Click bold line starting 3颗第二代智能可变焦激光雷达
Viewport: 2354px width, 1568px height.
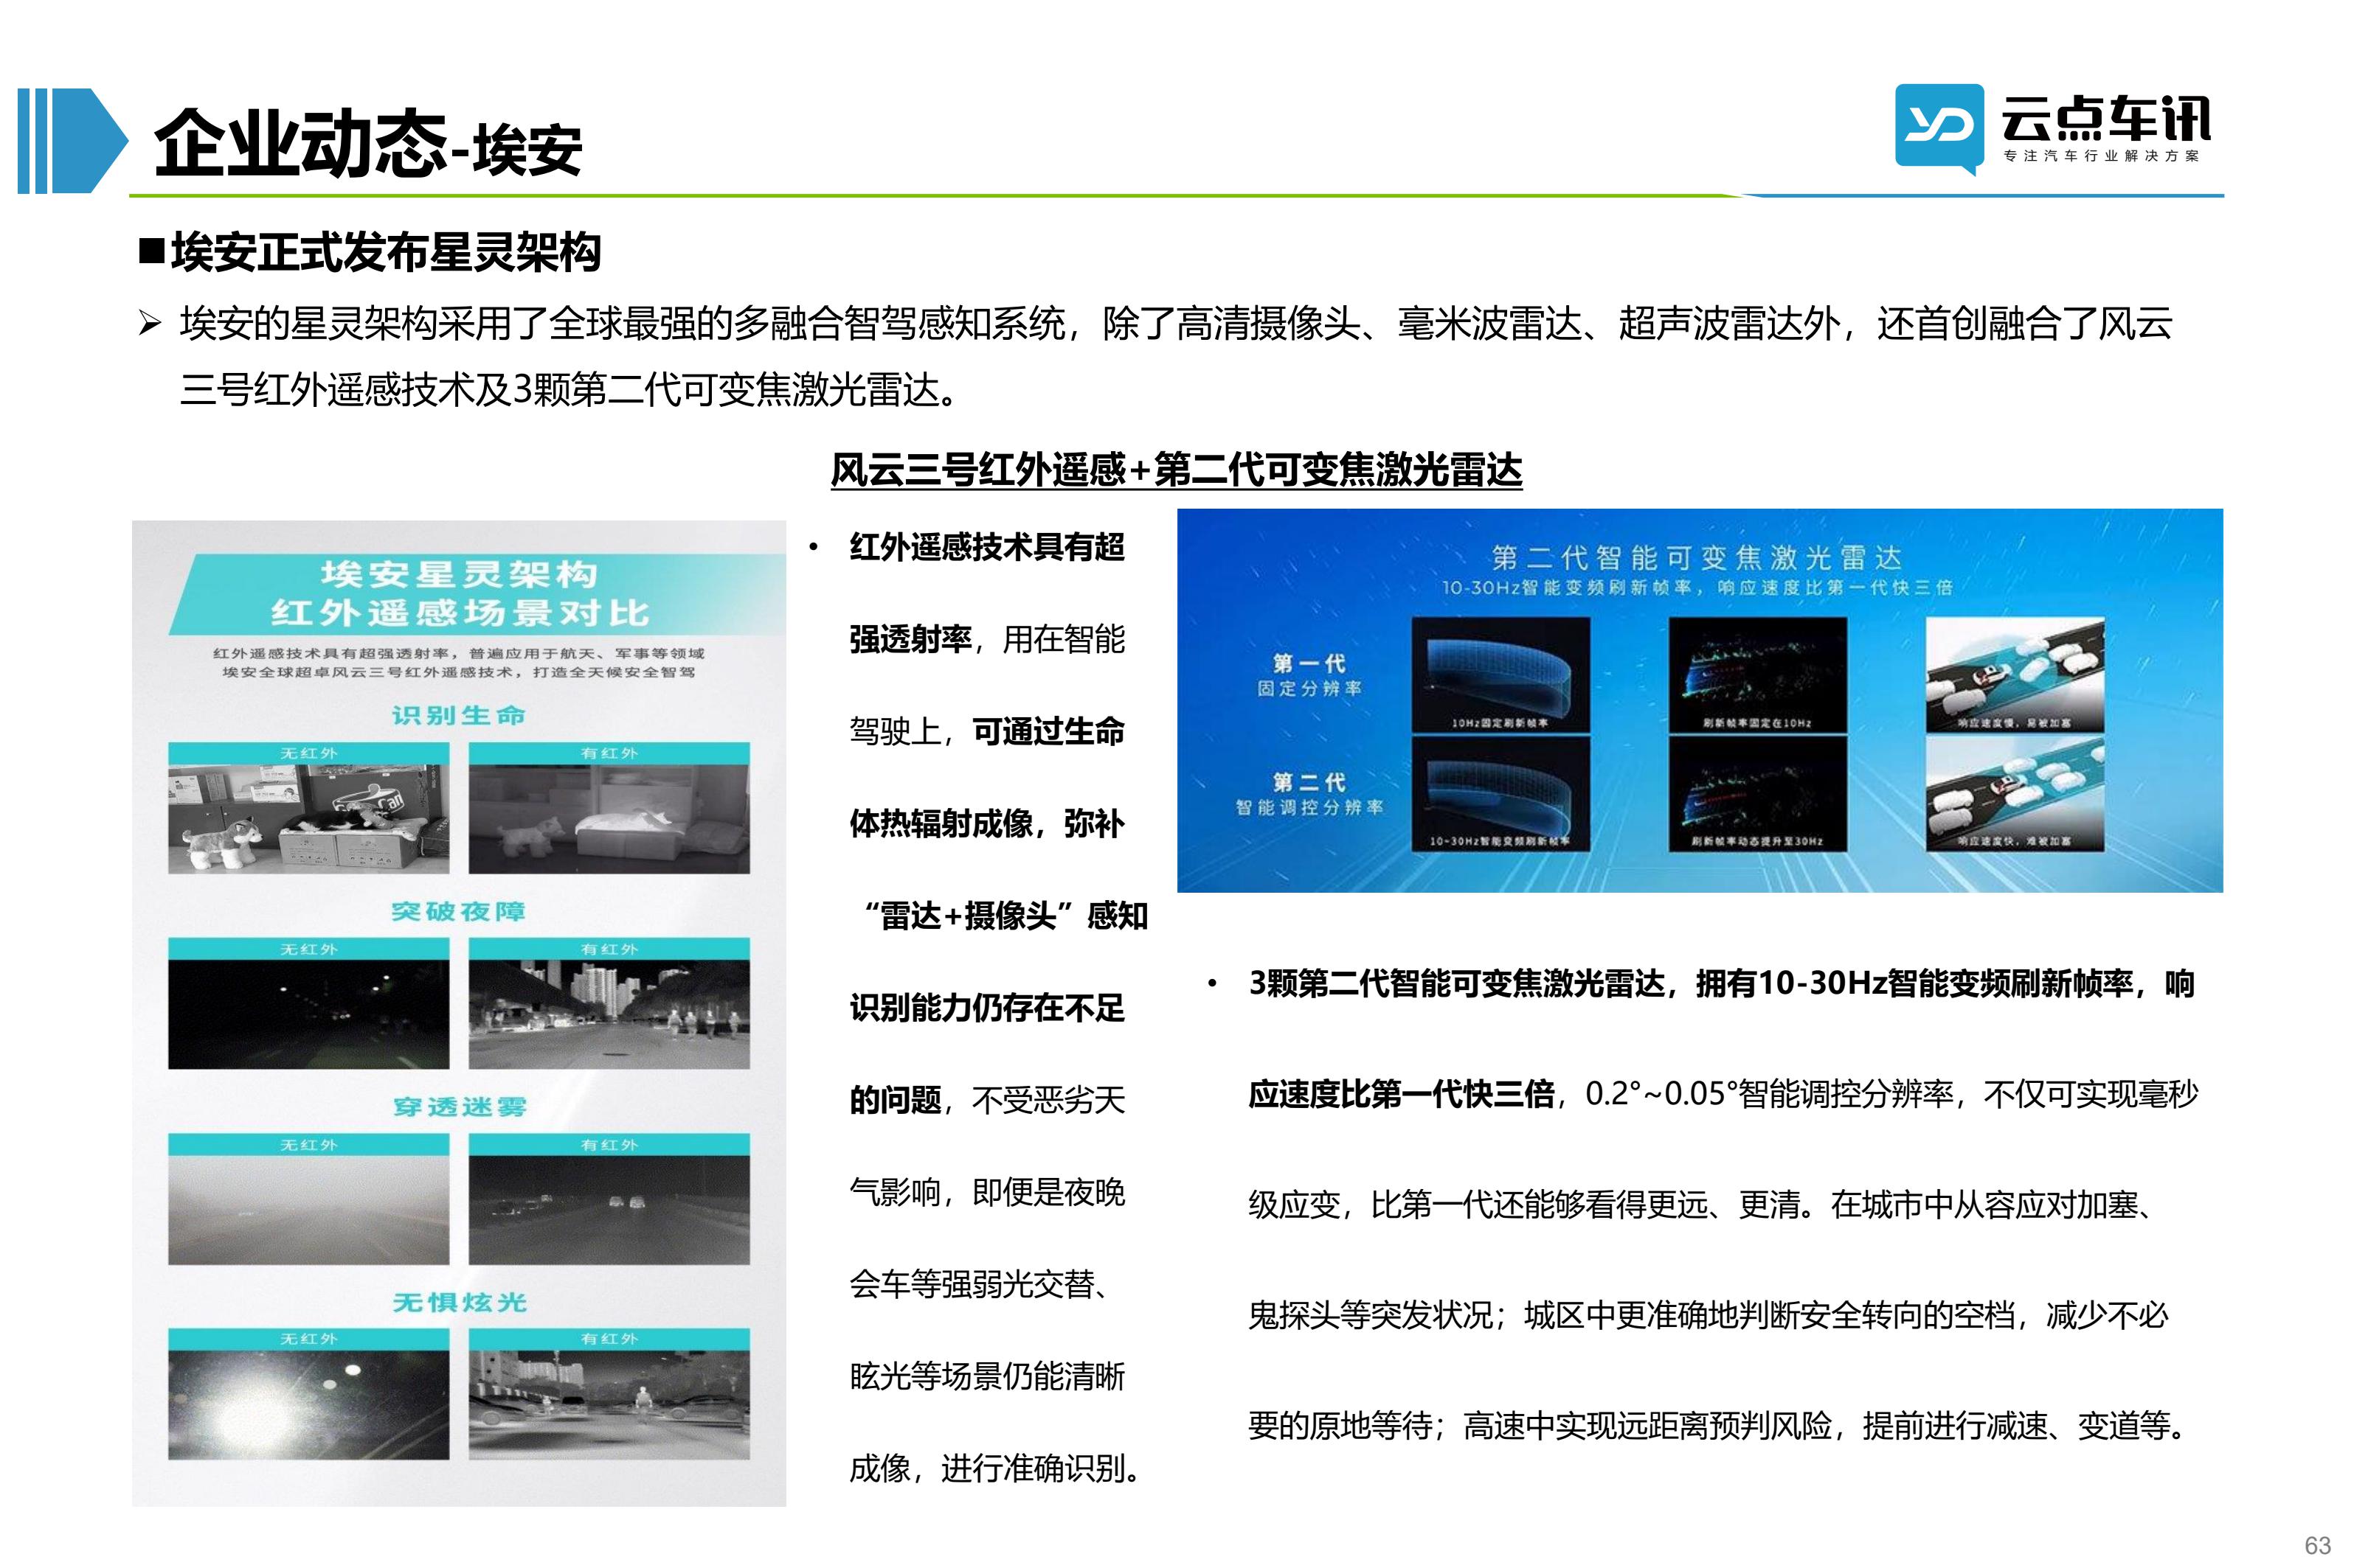pos(1721,983)
